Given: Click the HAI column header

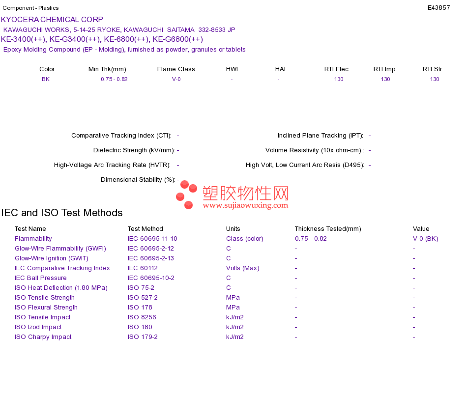Looking at the screenshot, I should pyautogui.click(x=280, y=69).
